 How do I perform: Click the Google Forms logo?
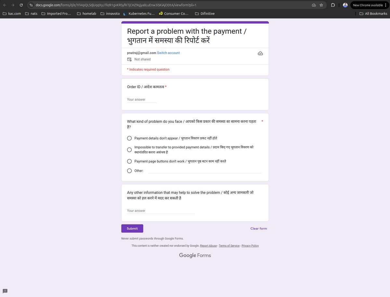point(195,255)
